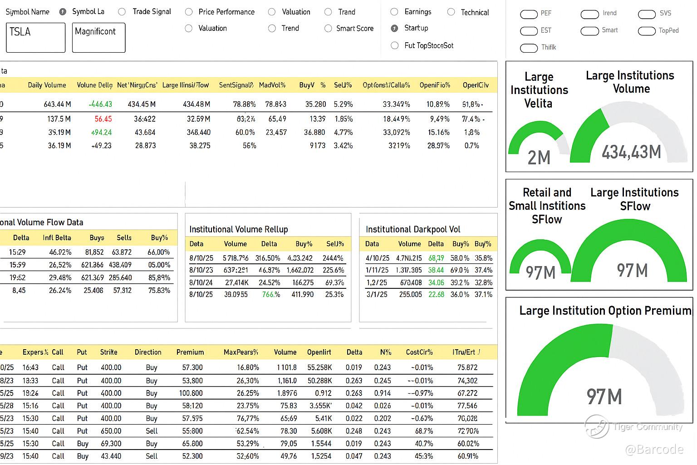Choose the Technical radio button
The width and height of the screenshot is (697, 465).
(451, 12)
